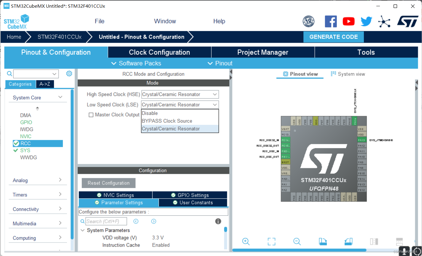The height and width of the screenshot is (256, 422).
Task: Open categories settings gear icon
Action: [x=69, y=74]
